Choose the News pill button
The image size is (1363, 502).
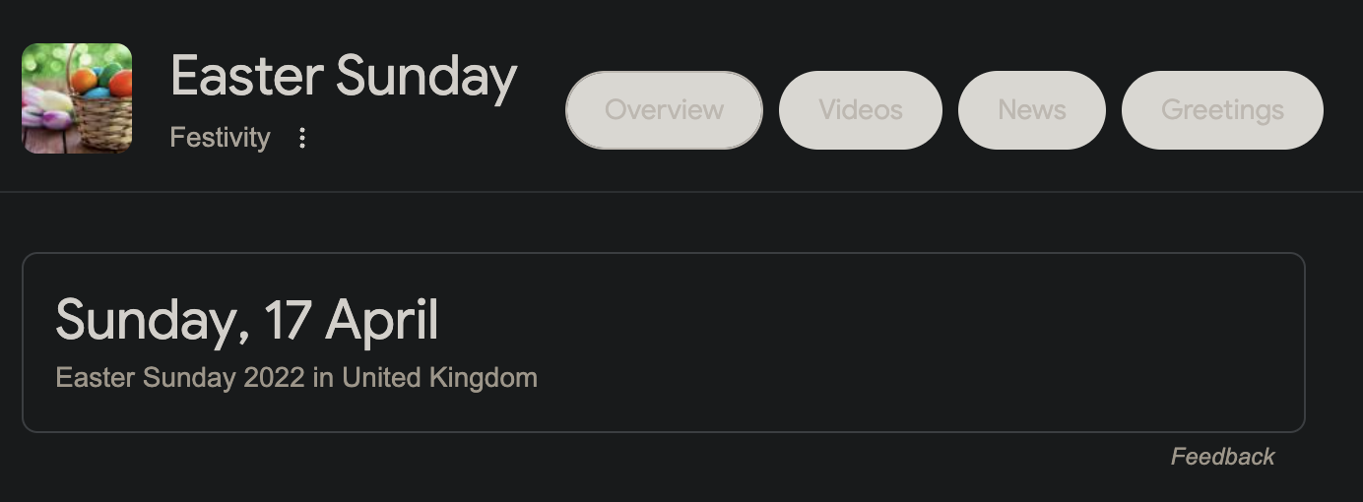1032,110
